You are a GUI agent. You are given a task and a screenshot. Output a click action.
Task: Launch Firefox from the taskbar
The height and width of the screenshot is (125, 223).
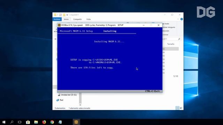coord(44,122)
